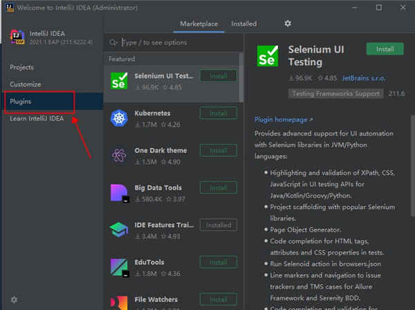Screen dimensions: 415x310
Task: Select the File Watchers plugin name
Action: pos(156,300)
